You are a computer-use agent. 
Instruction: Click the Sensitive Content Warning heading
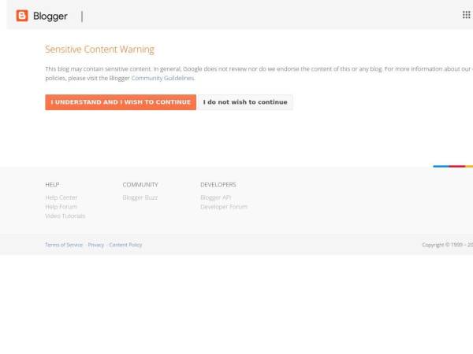tap(99, 50)
